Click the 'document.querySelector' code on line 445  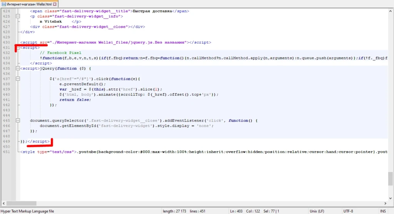click(57, 121)
